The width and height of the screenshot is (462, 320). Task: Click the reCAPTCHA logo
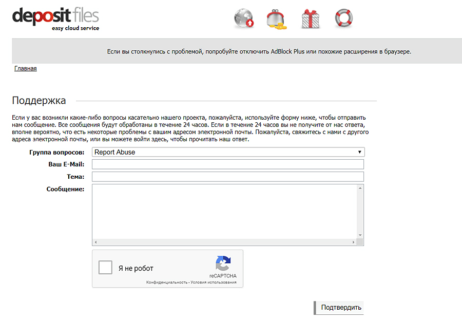click(x=223, y=264)
